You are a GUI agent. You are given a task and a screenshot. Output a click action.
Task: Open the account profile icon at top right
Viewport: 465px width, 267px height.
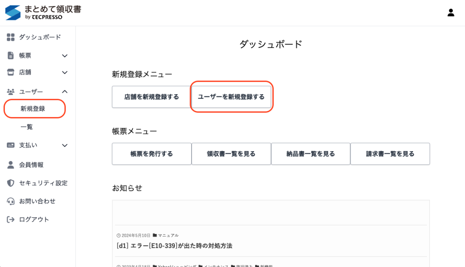click(451, 13)
